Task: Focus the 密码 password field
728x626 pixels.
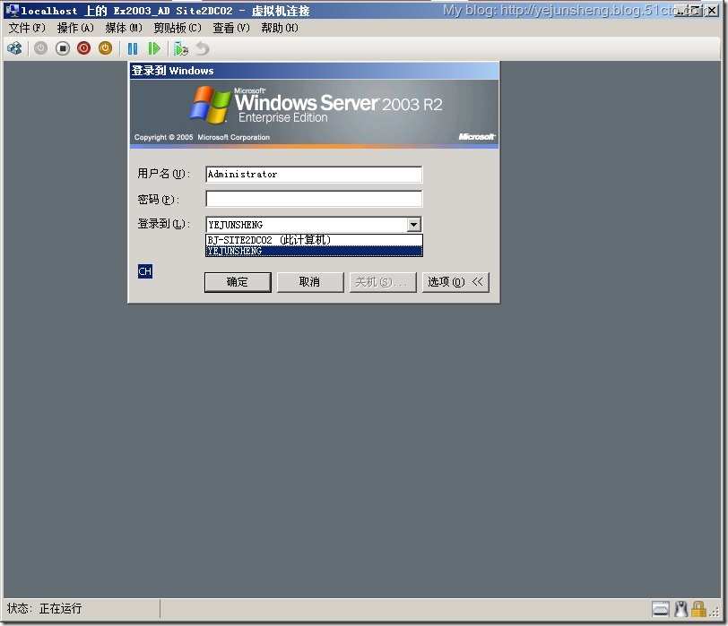Action: coord(314,199)
